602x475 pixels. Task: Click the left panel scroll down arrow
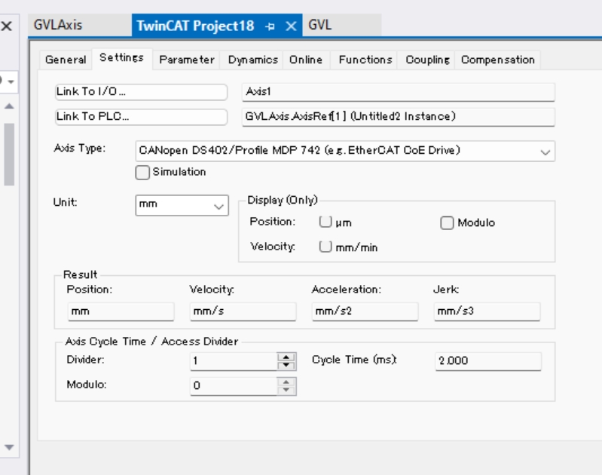tap(9, 447)
